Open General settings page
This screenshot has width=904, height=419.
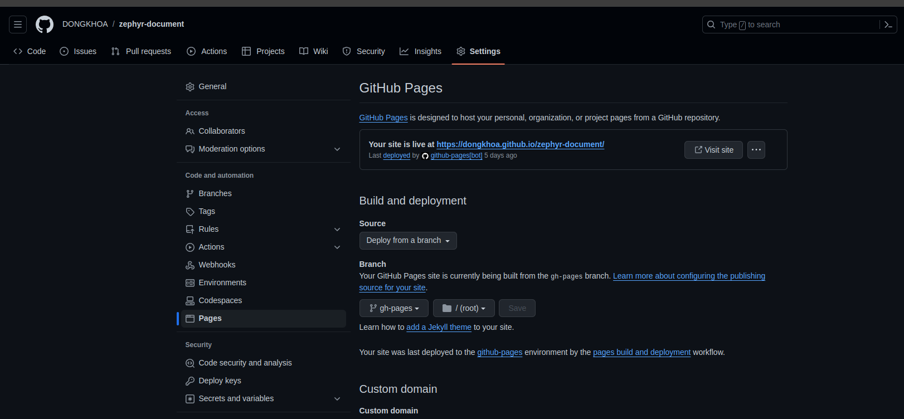tap(264, 87)
